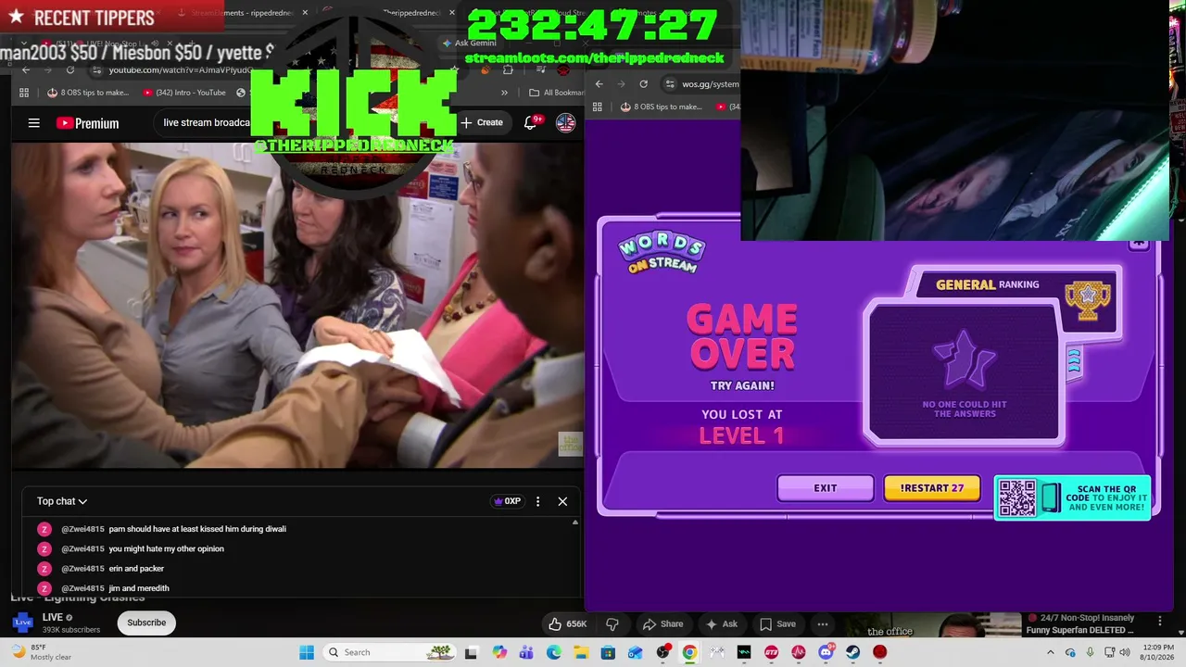Play the '24/7 Non-Stop! Insanely Funny' suggested video

pos(1079,624)
